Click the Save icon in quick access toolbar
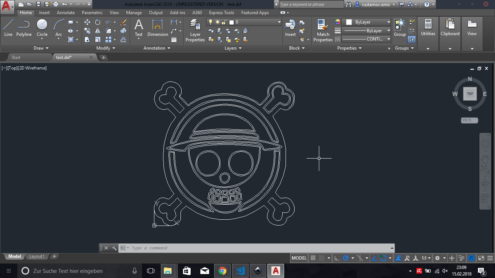Screen dimensions: 495x278 tap(38, 4)
